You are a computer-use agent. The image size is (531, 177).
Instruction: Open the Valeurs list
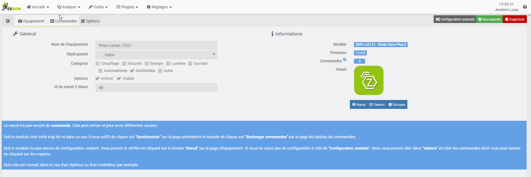[x=377, y=105]
